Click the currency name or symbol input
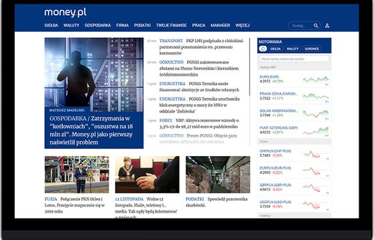This screenshot has height=240, width=374. 294,59
